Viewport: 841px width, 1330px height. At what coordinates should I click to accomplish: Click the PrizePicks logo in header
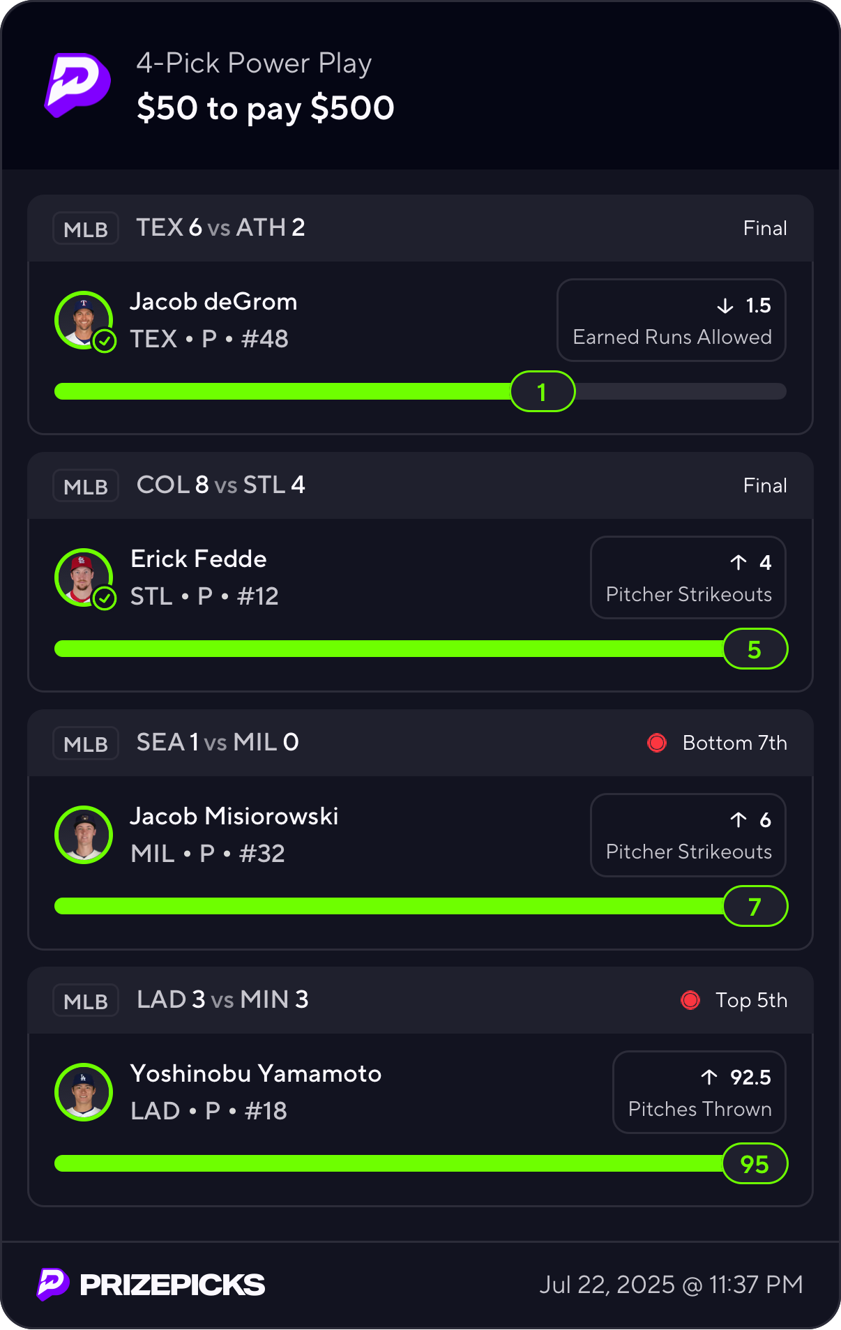[x=77, y=85]
